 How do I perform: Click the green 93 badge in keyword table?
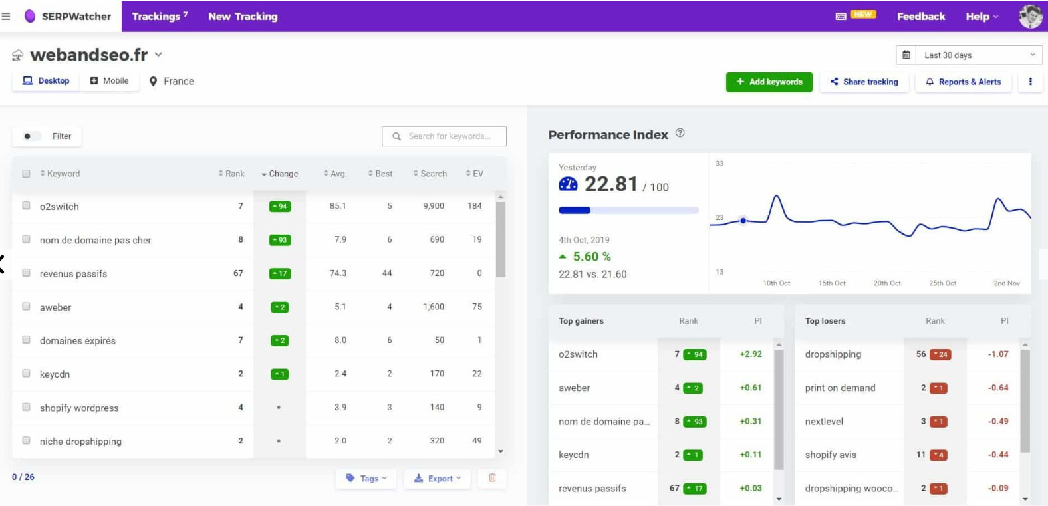[x=280, y=240]
